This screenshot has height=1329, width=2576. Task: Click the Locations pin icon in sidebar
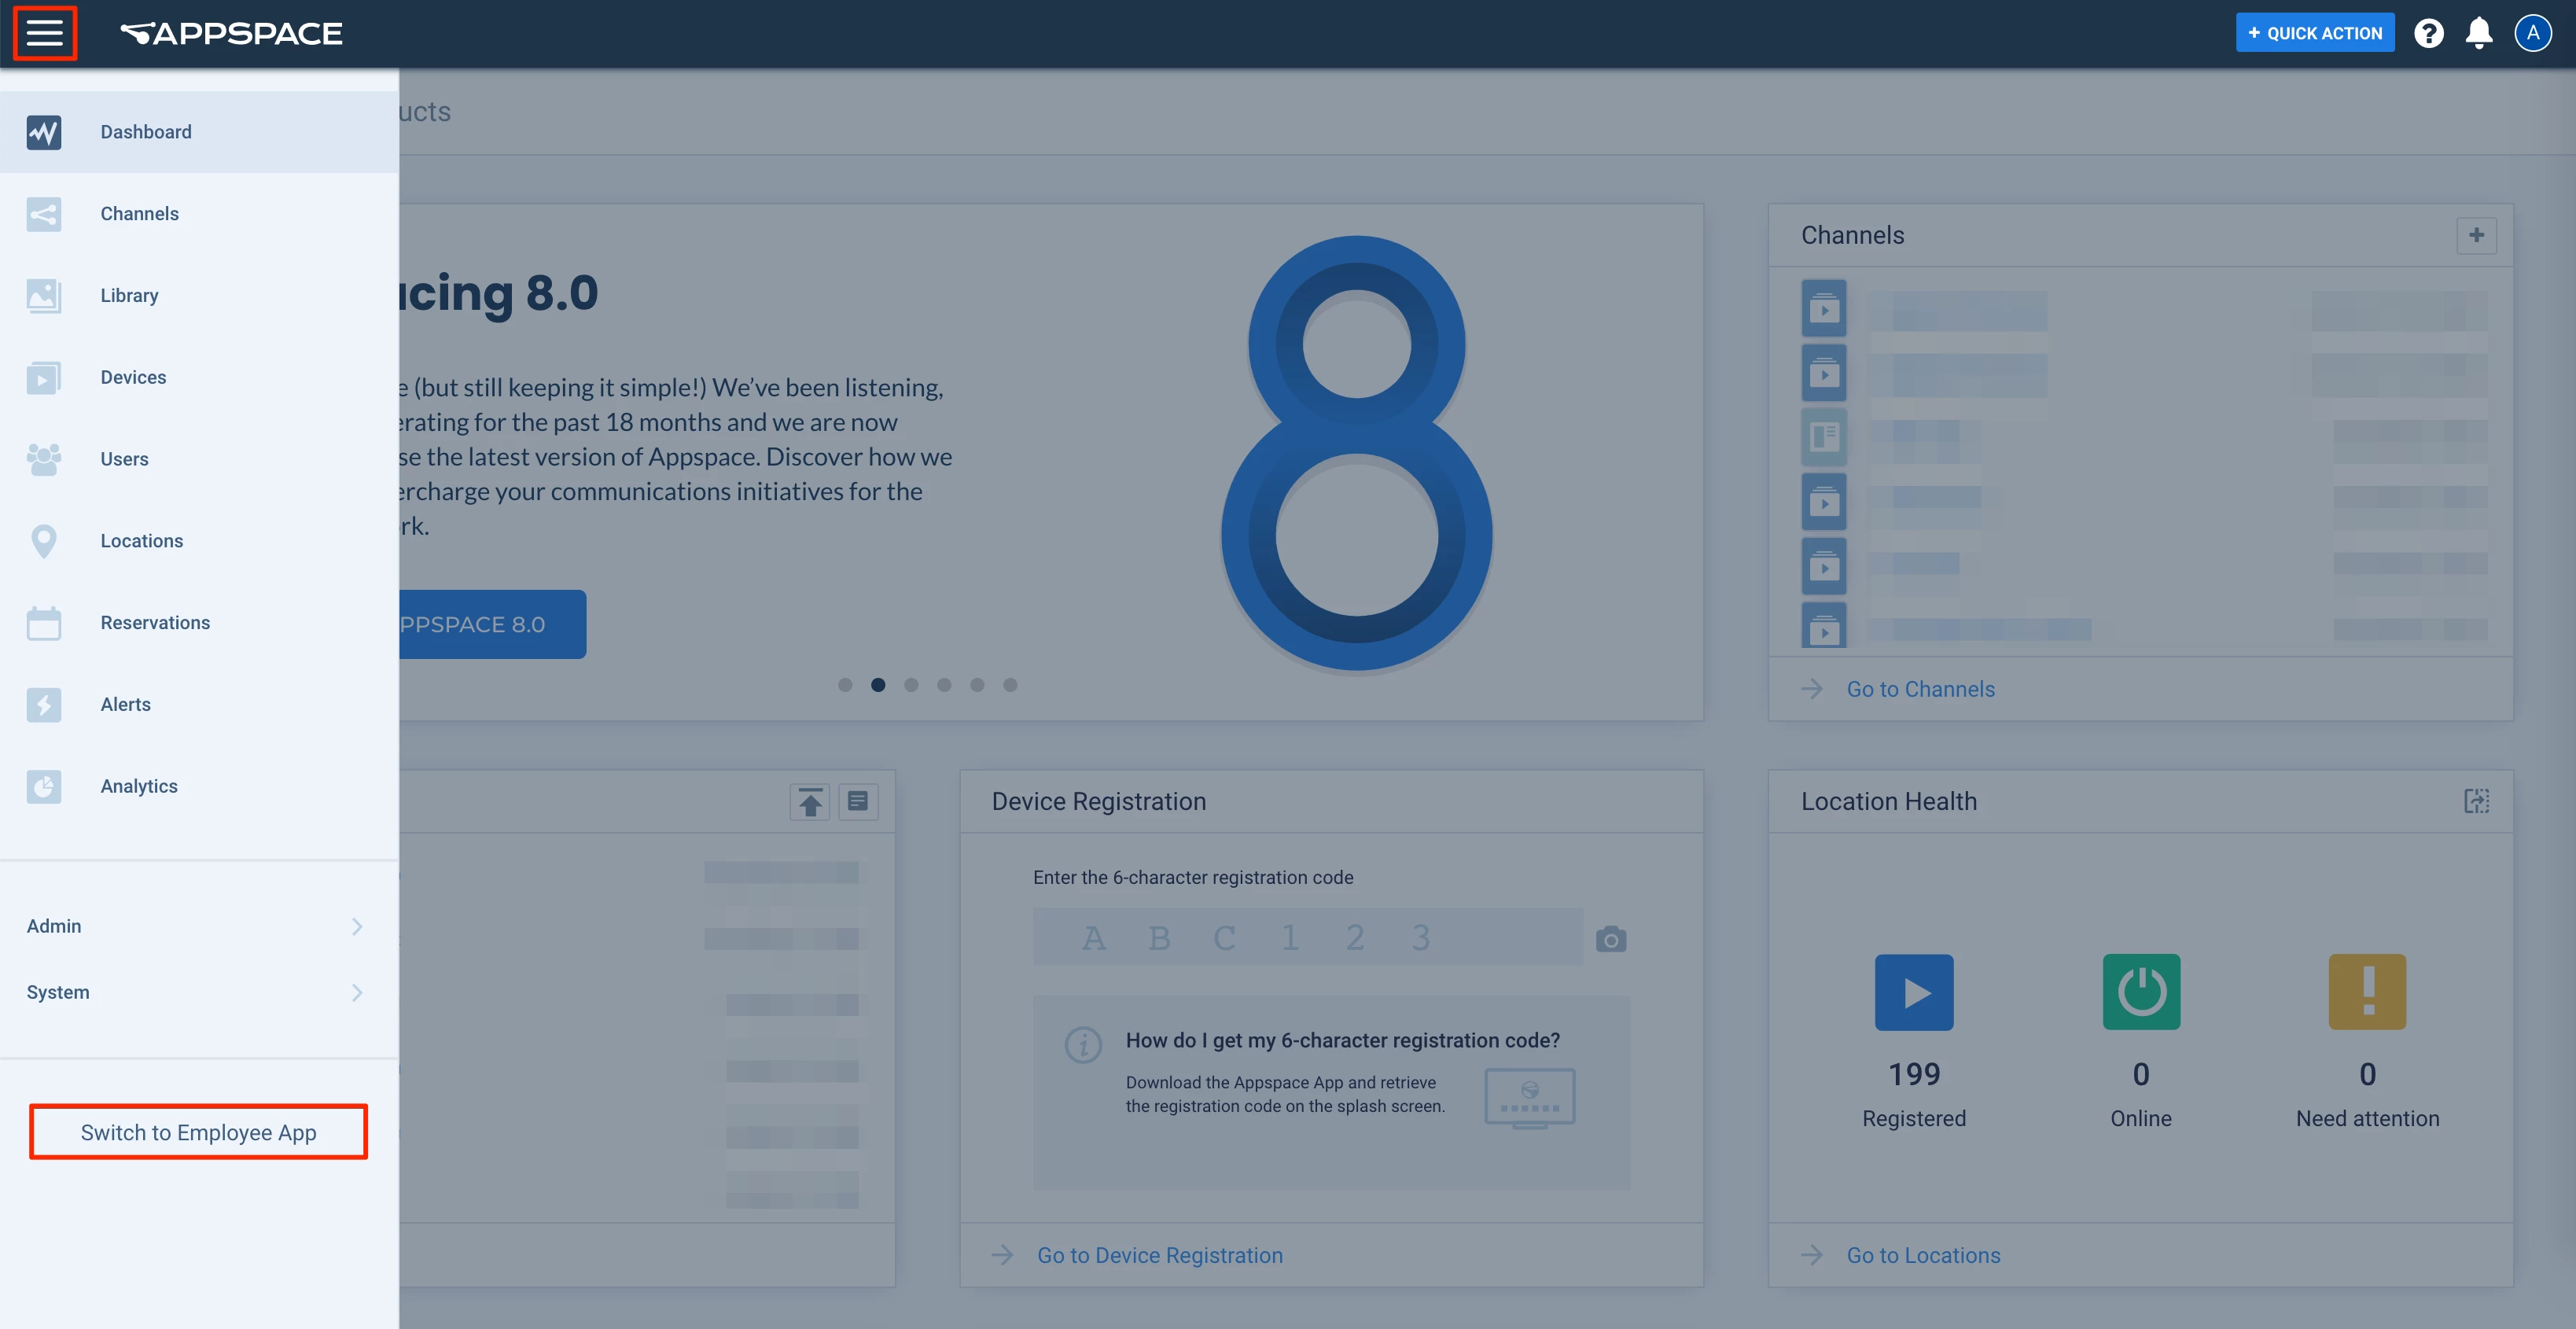(44, 541)
